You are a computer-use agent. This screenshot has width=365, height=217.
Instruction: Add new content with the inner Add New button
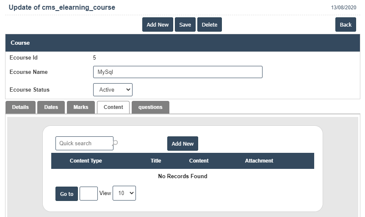(x=182, y=144)
